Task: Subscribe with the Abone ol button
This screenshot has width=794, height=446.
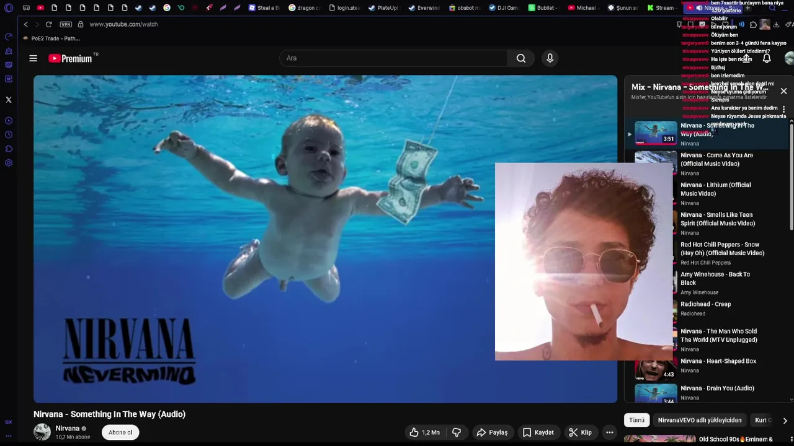Action: [120, 432]
